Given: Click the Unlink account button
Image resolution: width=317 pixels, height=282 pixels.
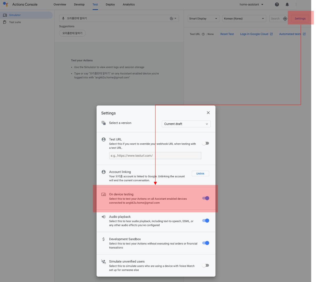Looking at the screenshot, I should click(200, 174).
